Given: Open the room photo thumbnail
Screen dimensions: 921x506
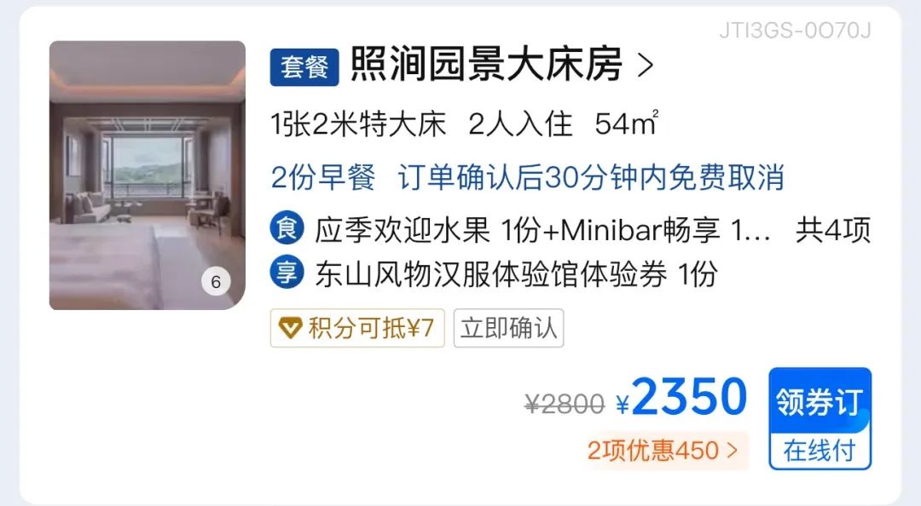Looking at the screenshot, I should tap(148, 175).
